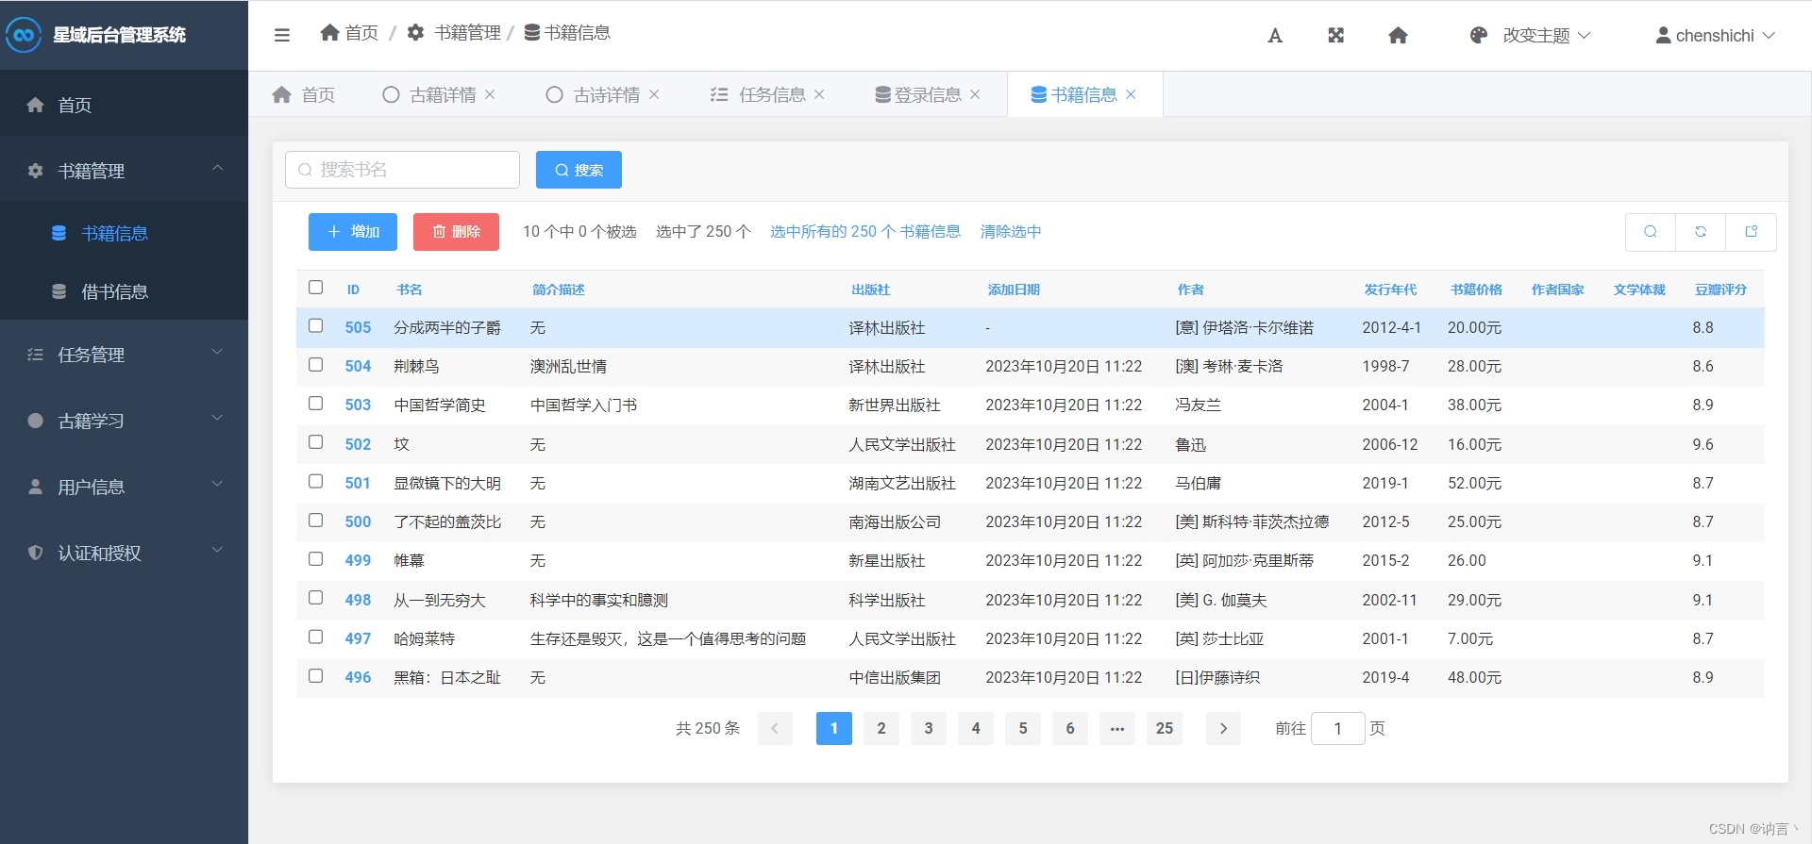This screenshot has width=1812, height=844.
Task: Expand the 古籍学习 sidebar menu
Action: pos(124,421)
